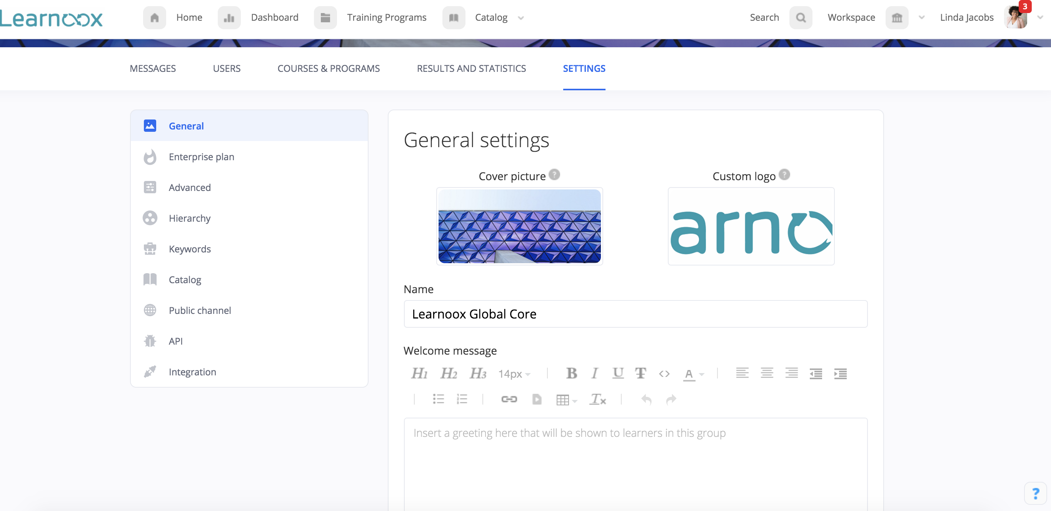Click the undo arrow in editor toolbar
The height and width of the screenshot is (511, 1051).
646,399
